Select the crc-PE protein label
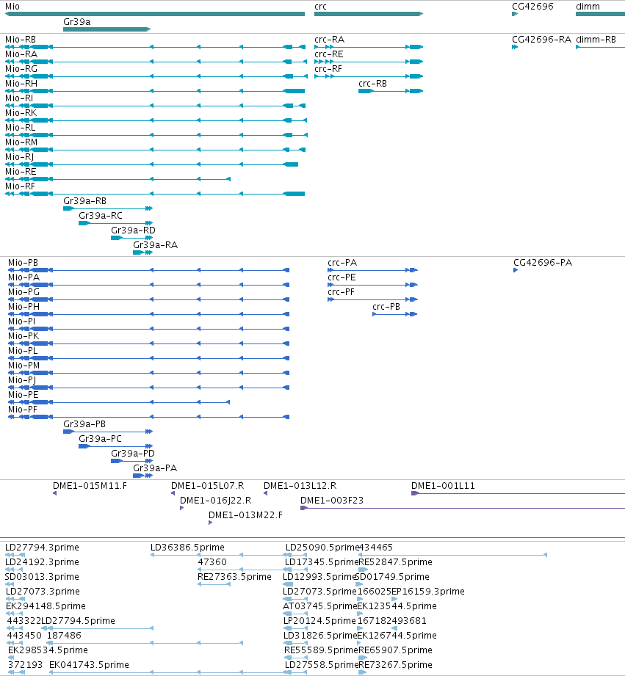The height and width of the screenshot is (676, 625). [x=342, y=277]
